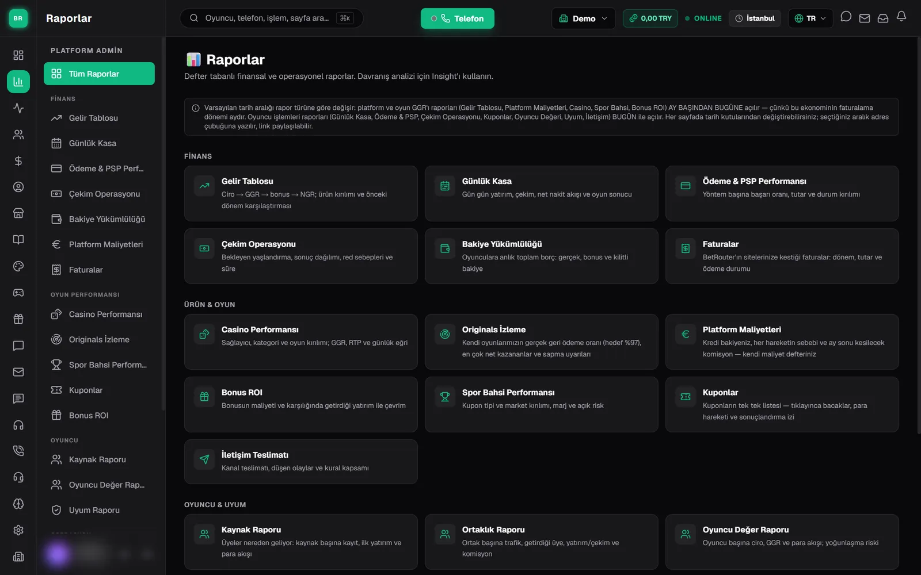Open the Faturalar report card

tap(782, 256)
